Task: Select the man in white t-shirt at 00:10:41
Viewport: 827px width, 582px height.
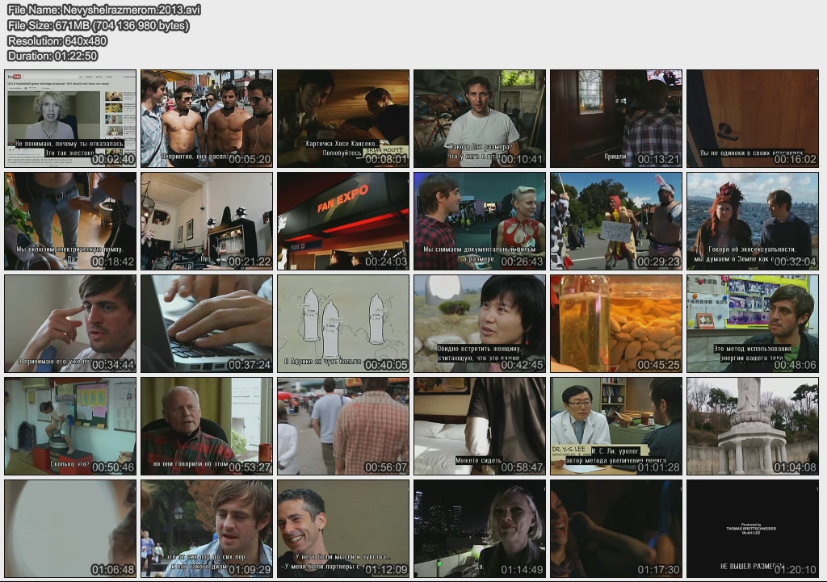Action: (x=480, y=119)
